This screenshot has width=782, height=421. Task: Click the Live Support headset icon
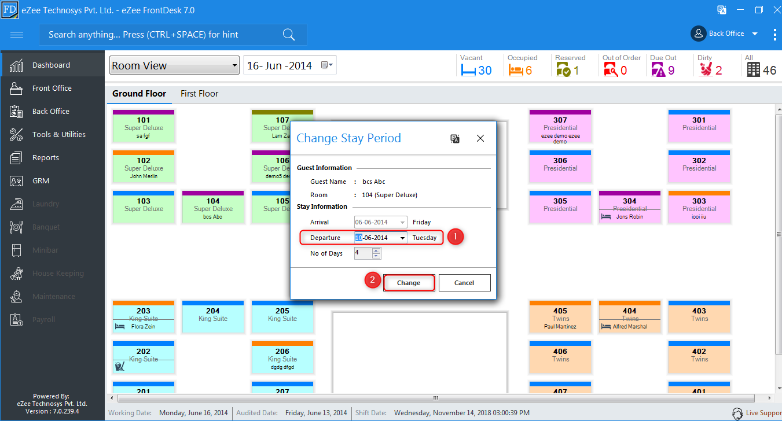[738, 413]
